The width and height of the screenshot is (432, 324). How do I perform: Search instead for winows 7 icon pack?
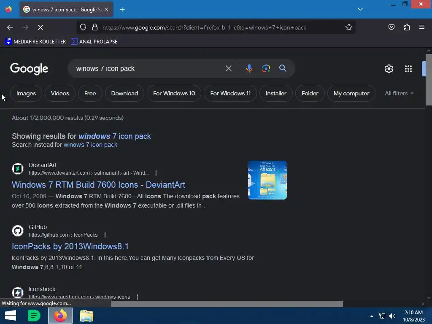[x=90, y=145]
